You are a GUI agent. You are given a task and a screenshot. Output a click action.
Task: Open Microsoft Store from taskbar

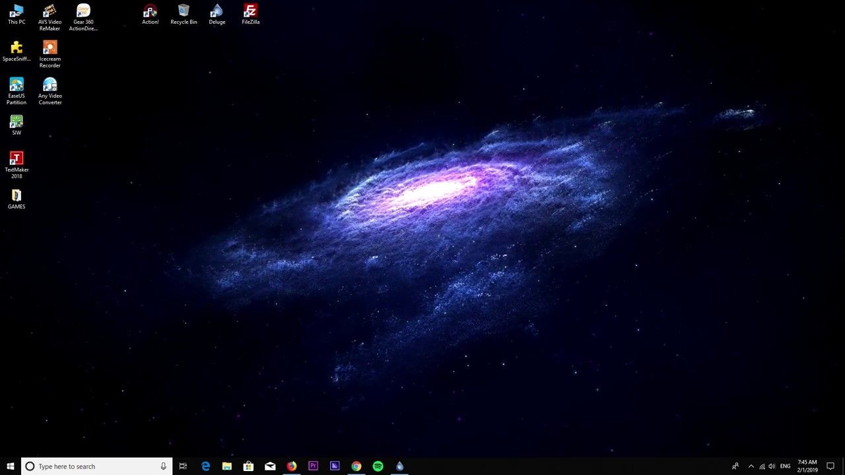pos(248,466)
